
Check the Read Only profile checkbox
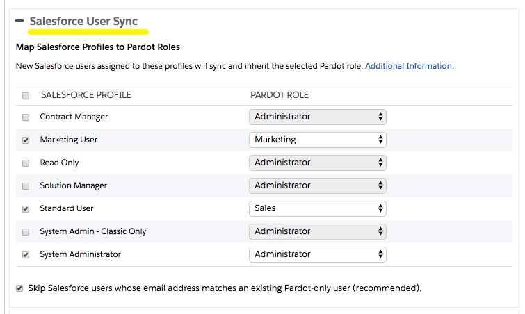(x=26, y=163)
